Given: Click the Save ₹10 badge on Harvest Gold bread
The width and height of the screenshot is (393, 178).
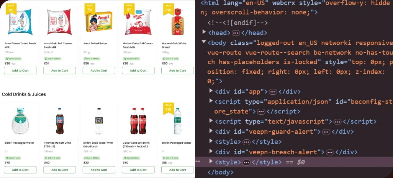Looking at the screenshot, I should 168,8.
